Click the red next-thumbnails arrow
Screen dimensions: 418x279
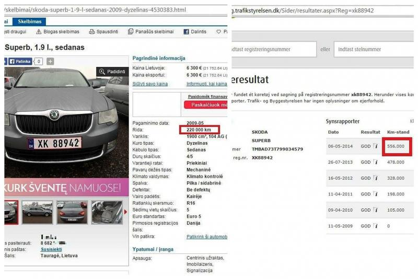pyautogui.click(x=125, y=212)
